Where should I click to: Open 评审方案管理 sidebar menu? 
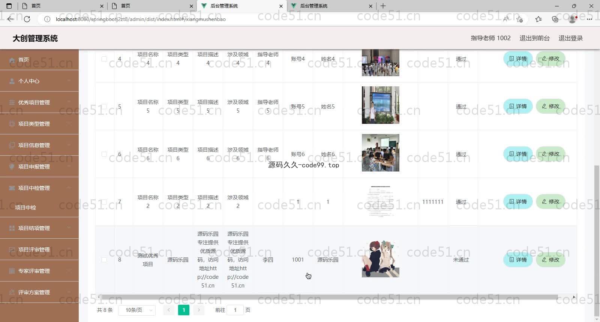pyautogui.click(x=39, y=292)
